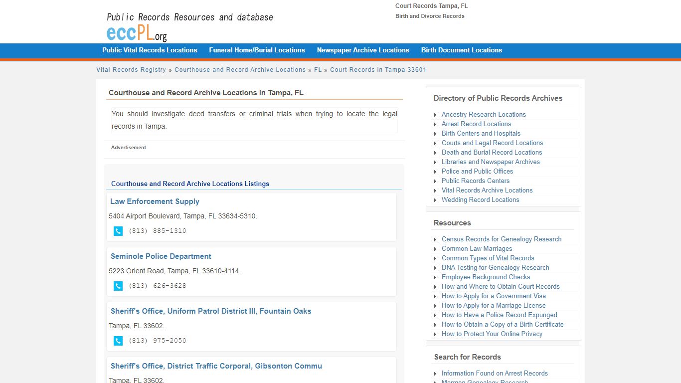Open Public Vital Records Locations menu

pyautogui.click(x=150, y=50)
